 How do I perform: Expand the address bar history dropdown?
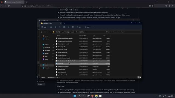(104, 32)
